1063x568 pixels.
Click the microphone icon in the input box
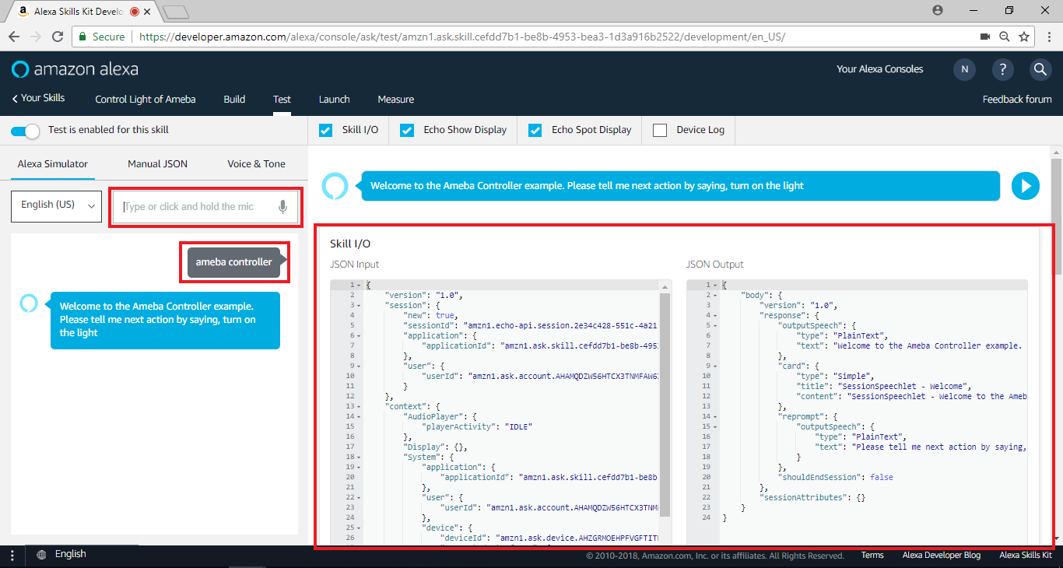283,206
